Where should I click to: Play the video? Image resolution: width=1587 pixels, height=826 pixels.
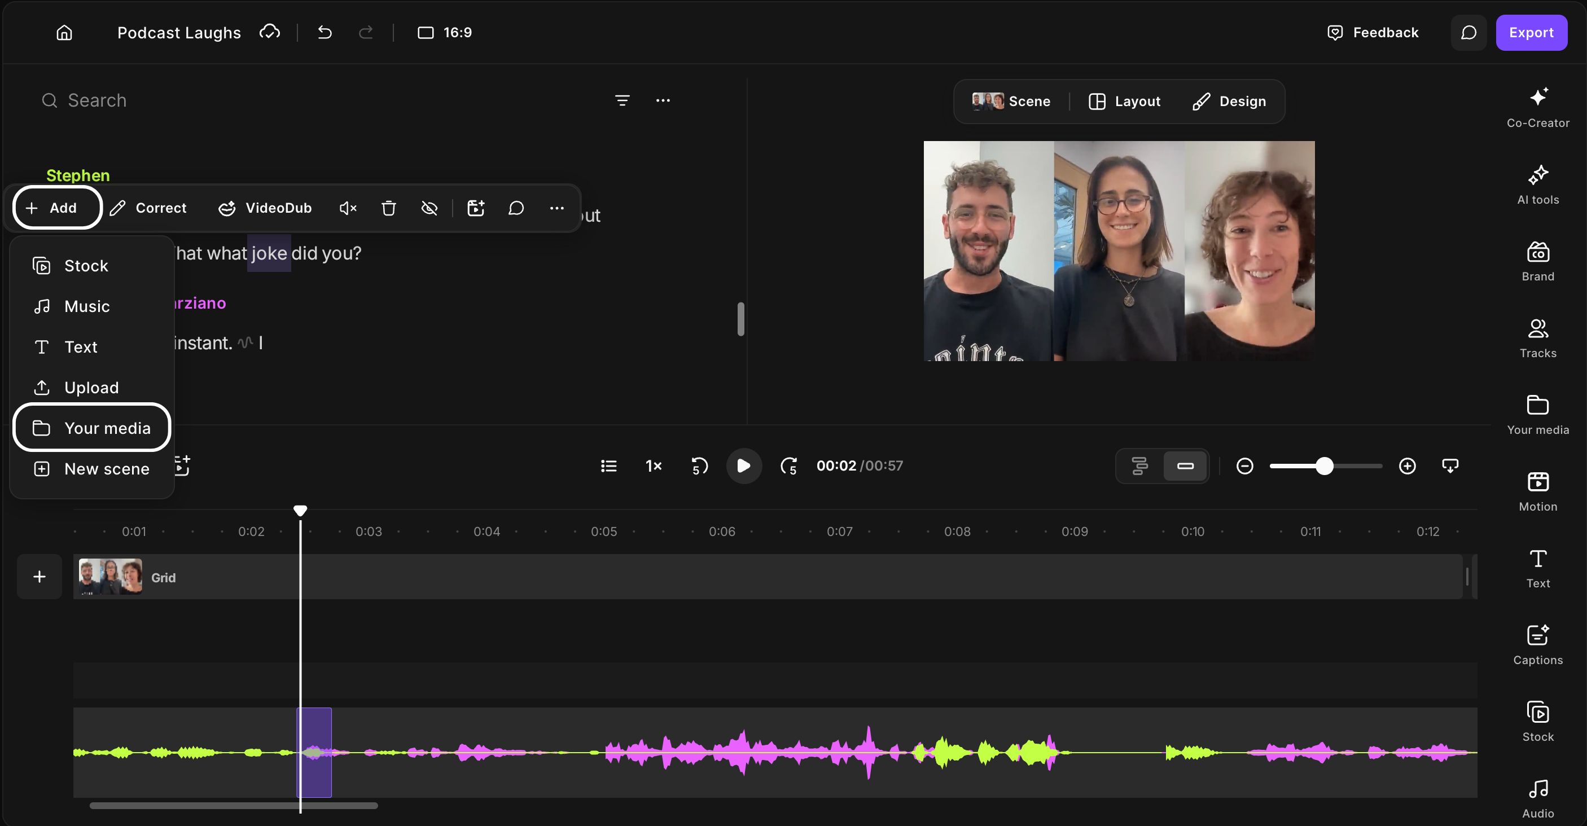click(x=744, y=466)
